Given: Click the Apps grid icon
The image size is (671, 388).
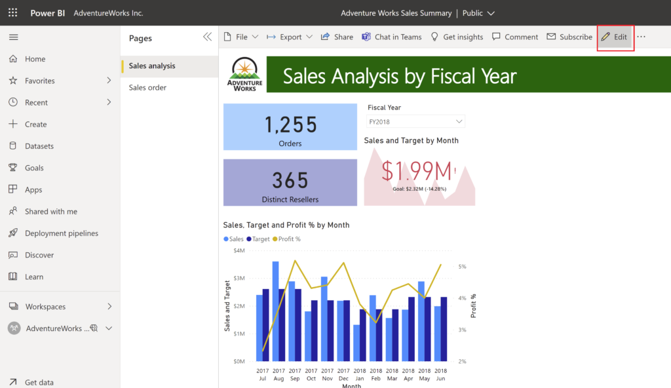Looking at the screenshot, I should tap(13, 189).
